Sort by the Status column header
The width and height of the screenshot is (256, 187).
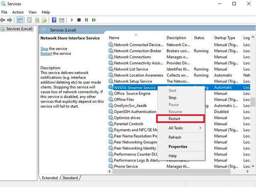click(x=202, y=38)
